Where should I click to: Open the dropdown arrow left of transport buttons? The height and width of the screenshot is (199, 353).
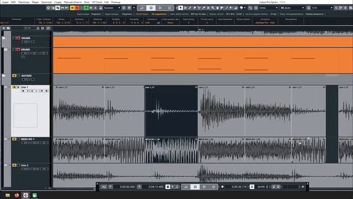pos(134,8)
